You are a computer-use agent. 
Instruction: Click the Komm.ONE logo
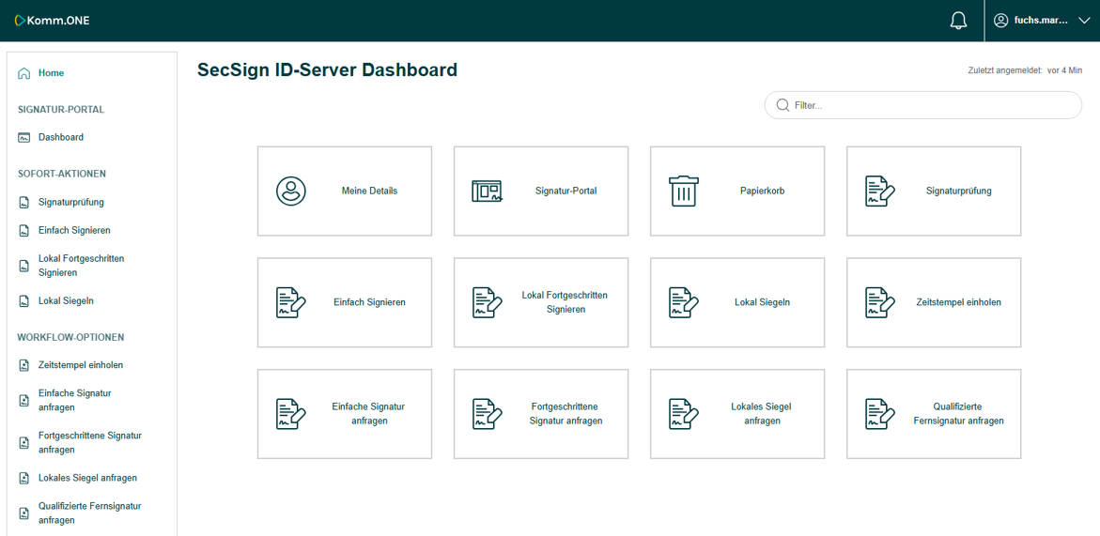pyautogui.click(x=52, y=21)
